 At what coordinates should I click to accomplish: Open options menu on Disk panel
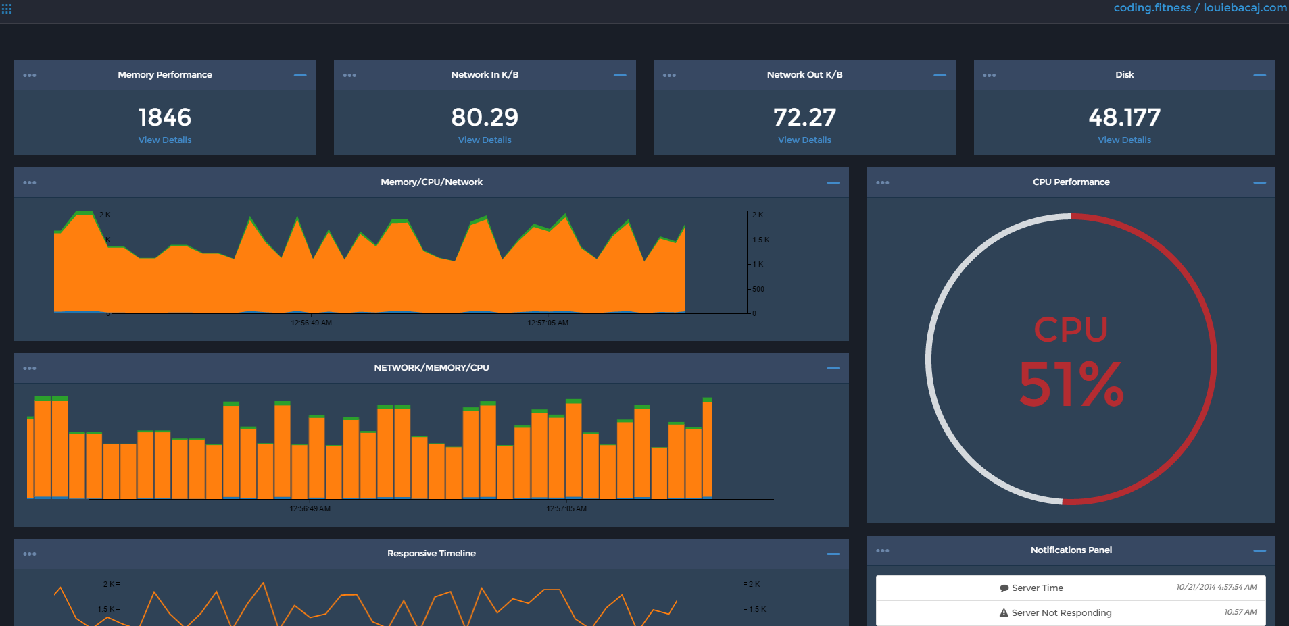coord(989,75)
